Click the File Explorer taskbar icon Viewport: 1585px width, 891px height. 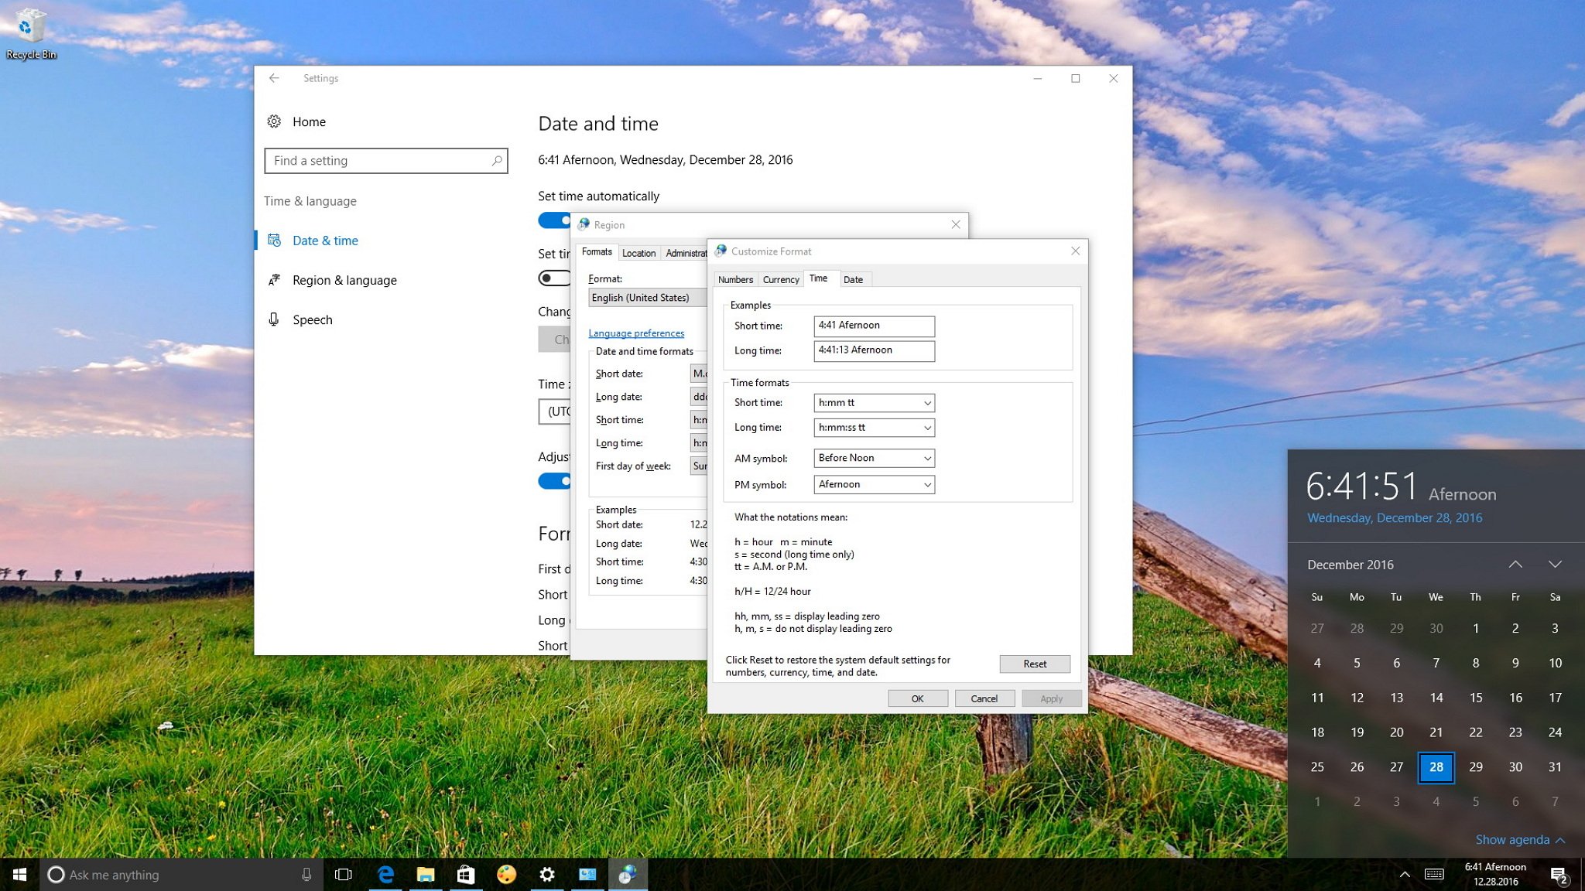click(426, 873)
